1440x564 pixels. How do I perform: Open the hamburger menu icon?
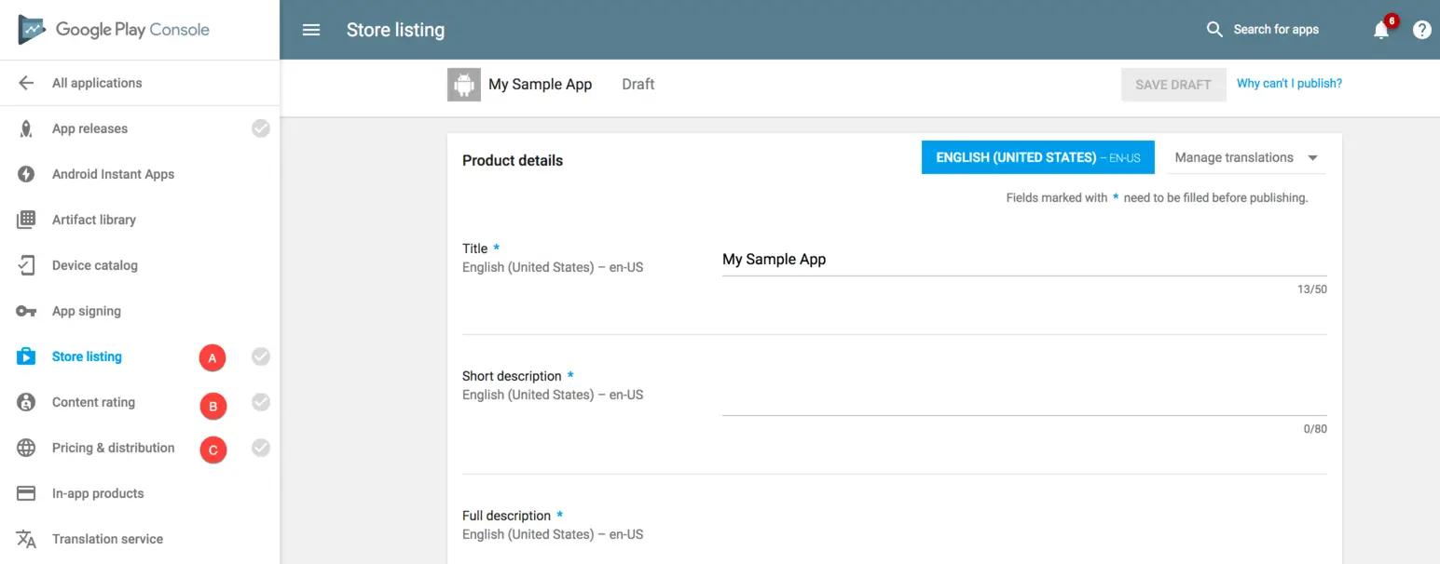pos(311,30)
